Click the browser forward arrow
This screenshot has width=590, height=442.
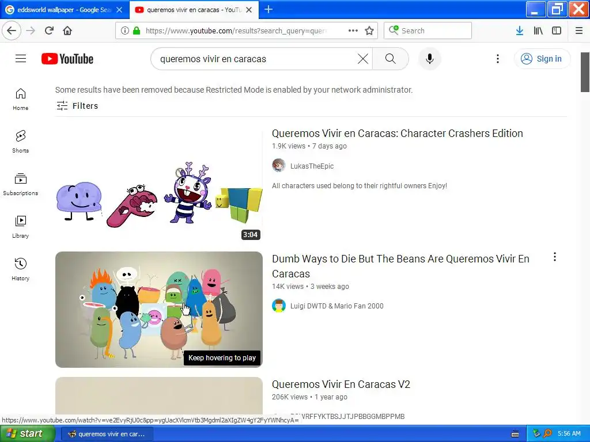[x=31, y=31]
